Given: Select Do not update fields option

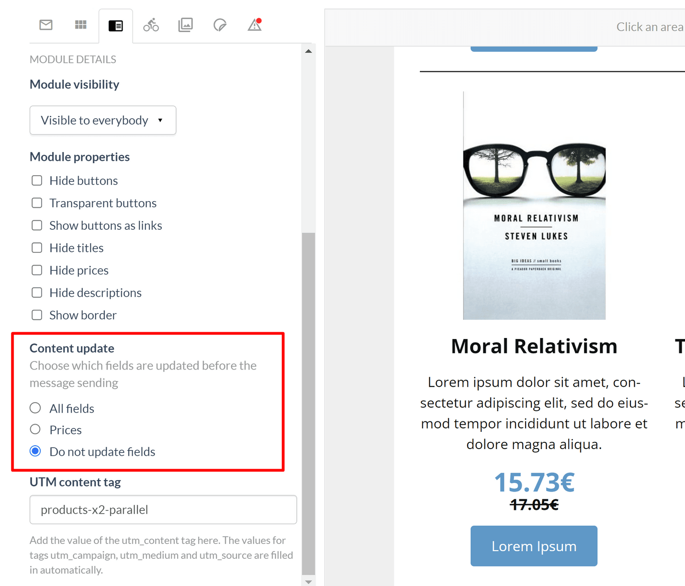Looking at the screenshot, I should click(x=35, y=451).
